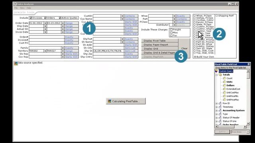Viewport: 255px width, 143px height.
Task: Click the Type field set icon
Action: click(x=220, y=114)
